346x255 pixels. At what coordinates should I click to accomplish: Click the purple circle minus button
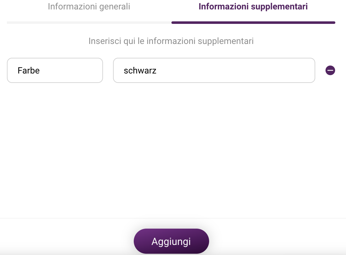[330, 70]
